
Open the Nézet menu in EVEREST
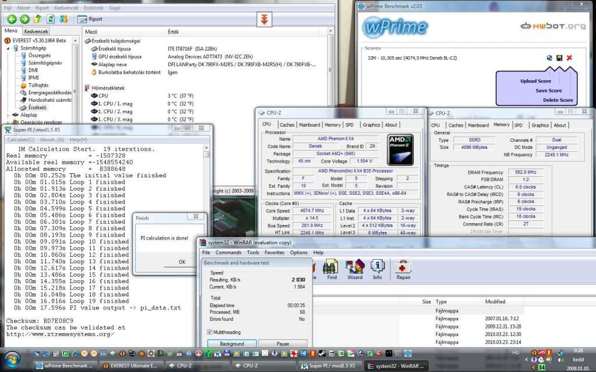tap(23, 8)
